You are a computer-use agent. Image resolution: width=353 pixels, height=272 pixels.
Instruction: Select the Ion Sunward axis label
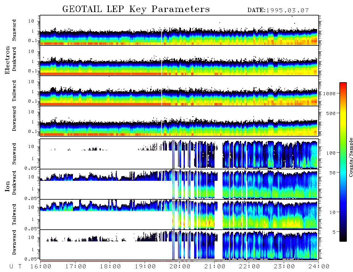click(14, 154)
